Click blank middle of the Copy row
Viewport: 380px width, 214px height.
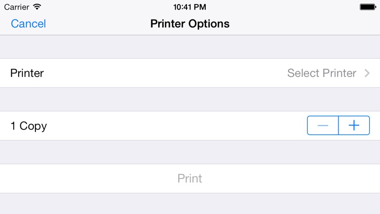tap(177, 125)
